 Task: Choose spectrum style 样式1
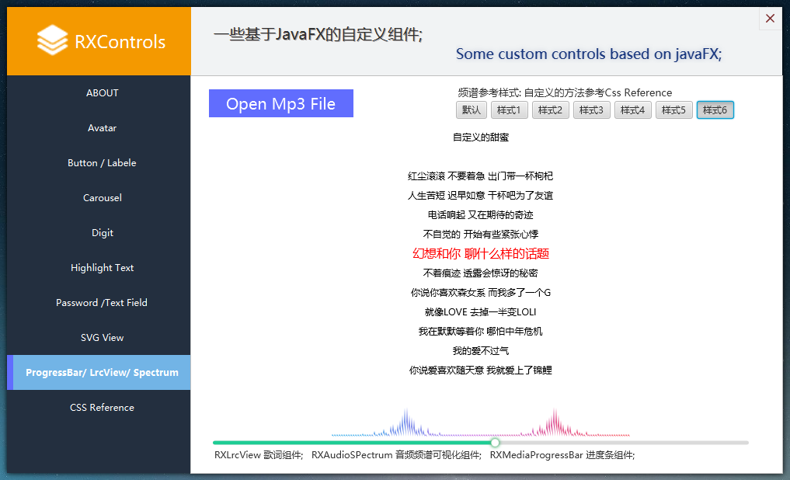click(509, 110)
